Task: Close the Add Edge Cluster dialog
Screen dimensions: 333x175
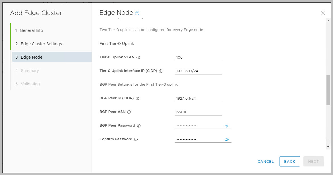Action: pyautogui.click(x=323, y=13)
